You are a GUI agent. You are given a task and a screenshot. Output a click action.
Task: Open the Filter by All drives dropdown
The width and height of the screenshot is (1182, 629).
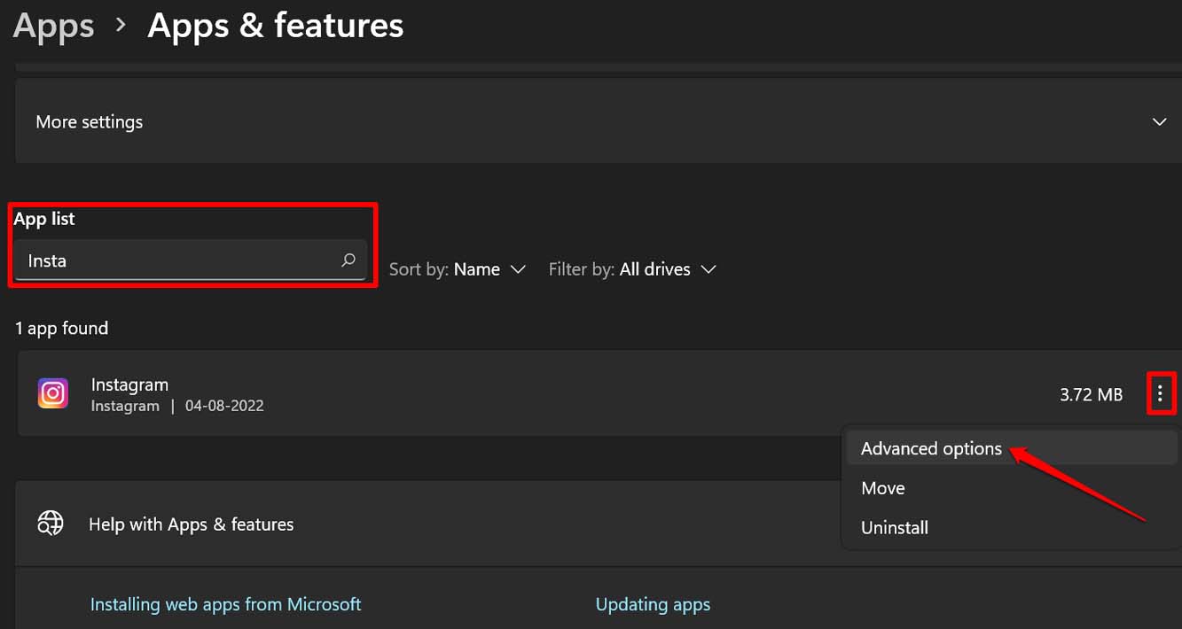(632, 269)
